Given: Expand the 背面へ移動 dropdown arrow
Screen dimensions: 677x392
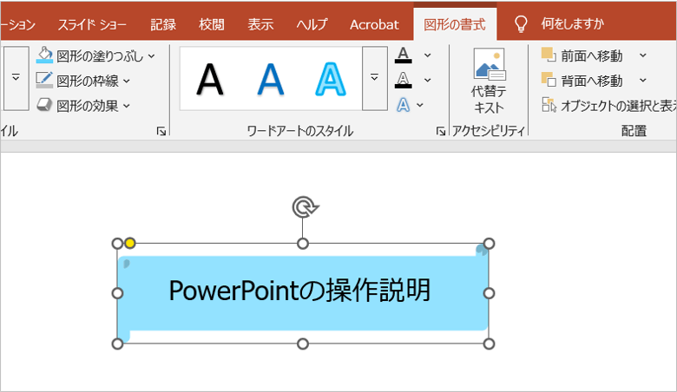Looking at the screenshot, I should 643,80.
